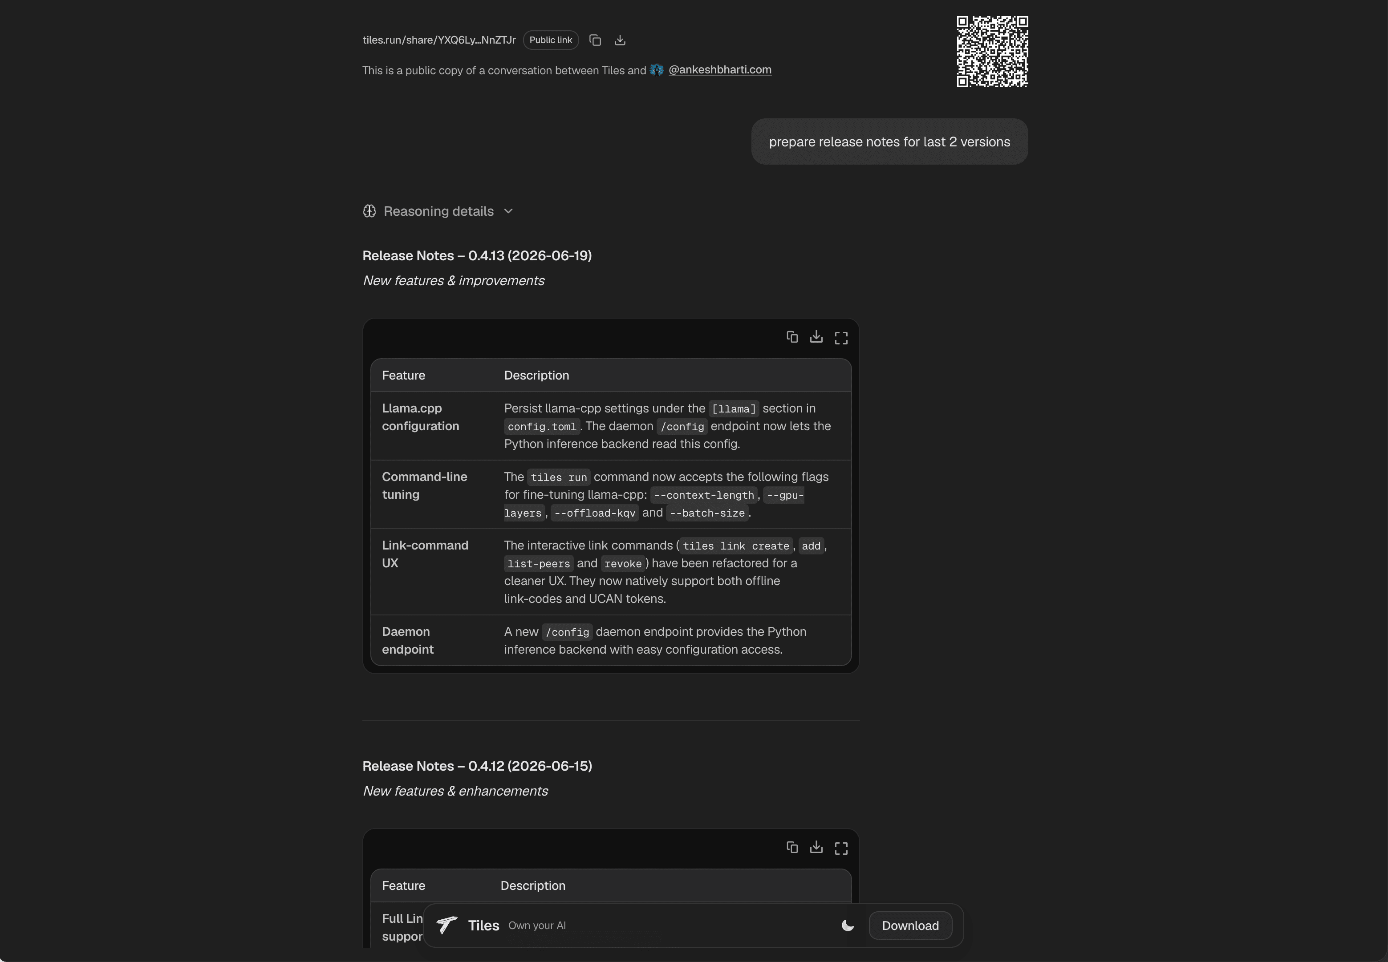The width and height of the screenshot is (1388, 962).
Task: Copy the 0.4.12 release table
Action: click(x=792, y=848)
